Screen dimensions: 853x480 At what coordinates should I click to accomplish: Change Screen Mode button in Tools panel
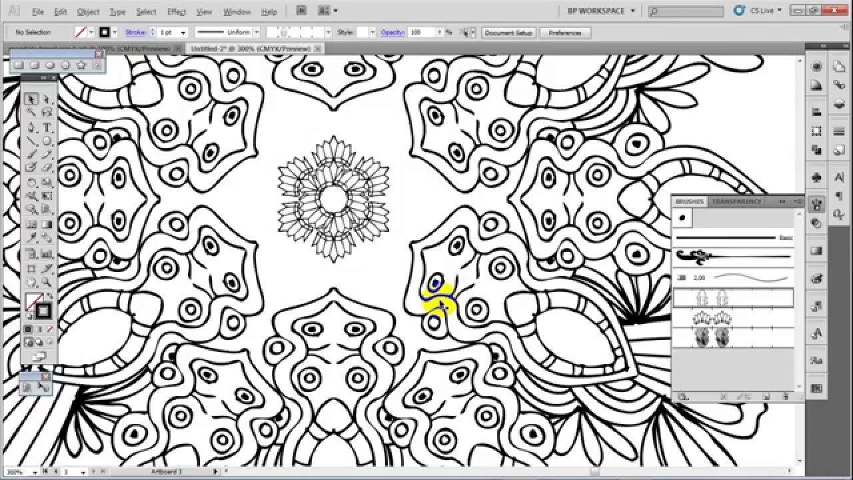tap(39, 357)
